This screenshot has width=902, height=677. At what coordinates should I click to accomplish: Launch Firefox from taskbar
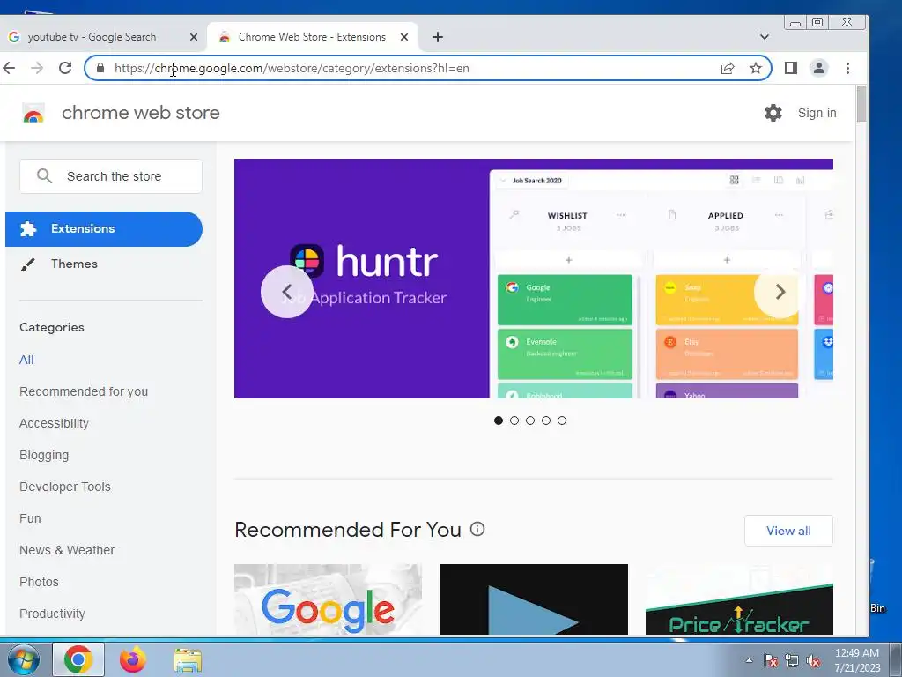pyautogui.click(x=133, y=659)
